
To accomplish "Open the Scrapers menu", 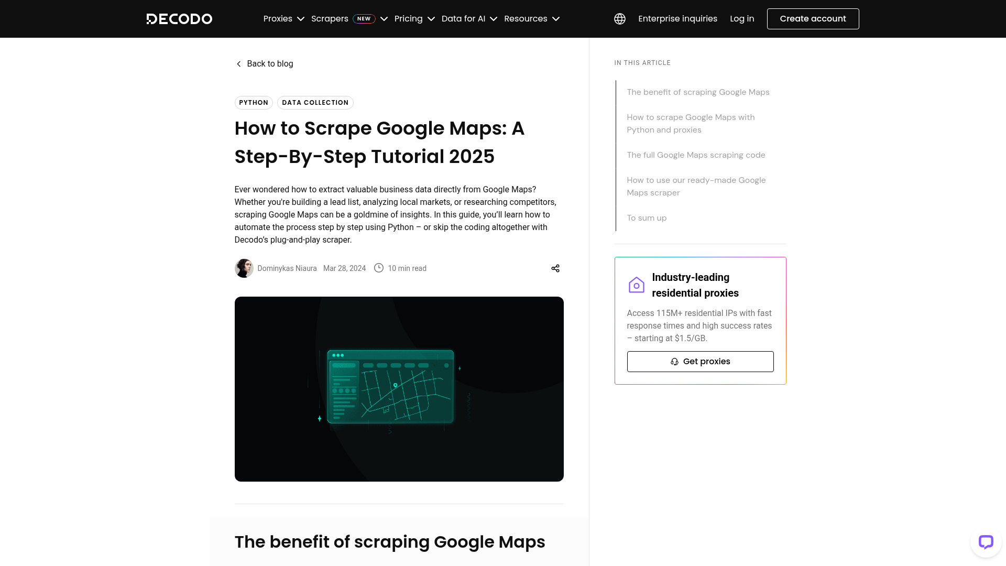I will [x=330, y=19].
